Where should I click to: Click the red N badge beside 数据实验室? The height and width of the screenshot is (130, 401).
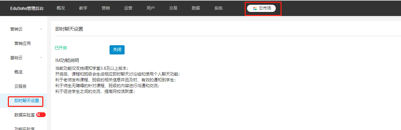tap(41, 115)
